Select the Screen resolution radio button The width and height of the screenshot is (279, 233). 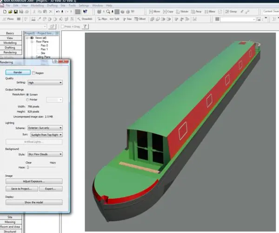click(27, 95)
